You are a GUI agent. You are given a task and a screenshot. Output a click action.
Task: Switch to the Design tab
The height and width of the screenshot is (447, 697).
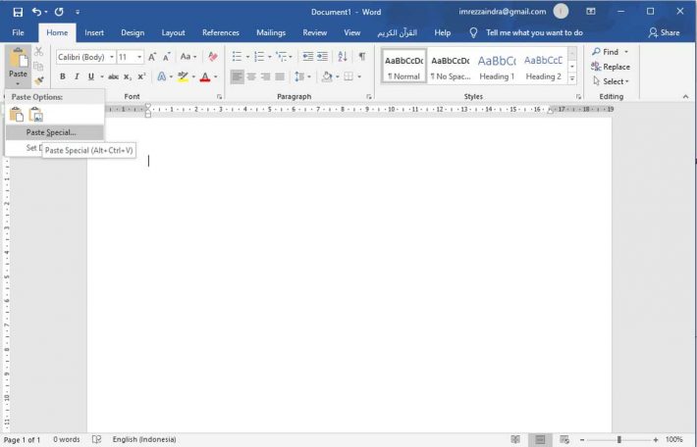133,33
